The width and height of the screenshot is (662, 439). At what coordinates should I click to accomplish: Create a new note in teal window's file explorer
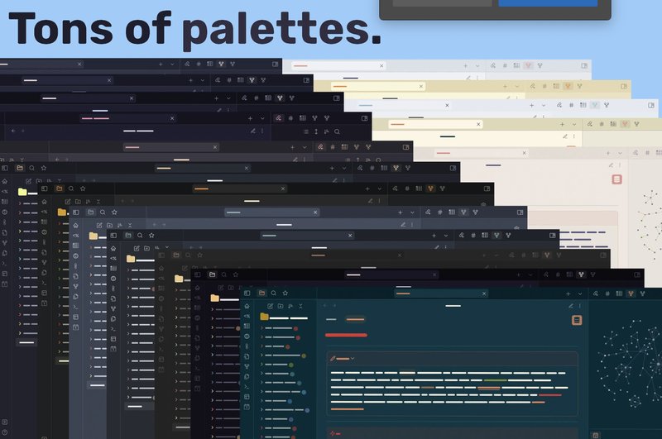click(x=271, y=306)
